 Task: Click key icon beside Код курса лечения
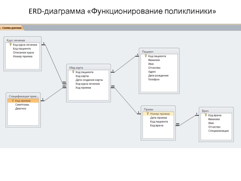(10, 44)
